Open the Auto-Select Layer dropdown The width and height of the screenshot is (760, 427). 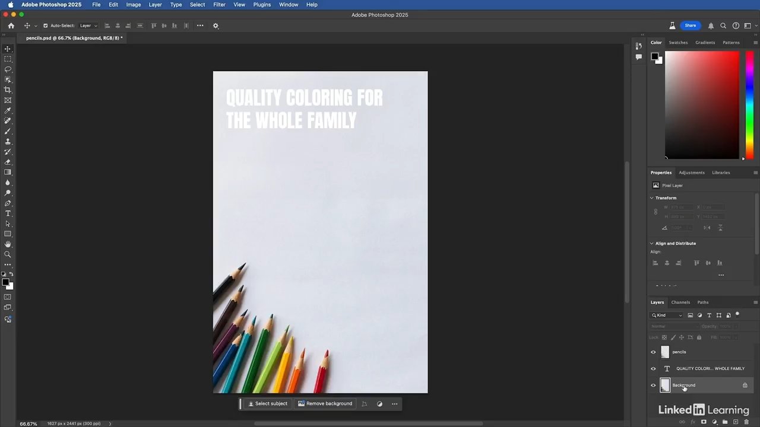pos(88,26)
